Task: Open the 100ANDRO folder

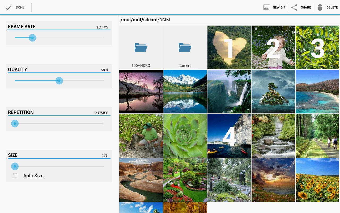Action: click(x=141, y=47)
